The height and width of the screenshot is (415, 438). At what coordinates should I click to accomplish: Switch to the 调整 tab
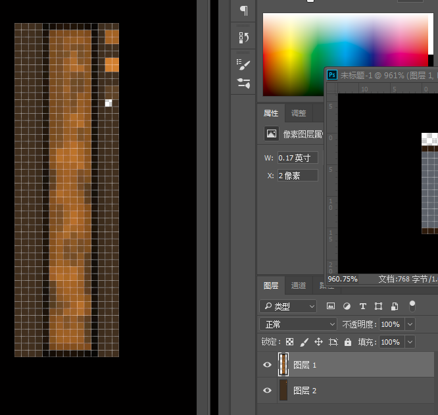pyautogui.click(x=299, y=113)
